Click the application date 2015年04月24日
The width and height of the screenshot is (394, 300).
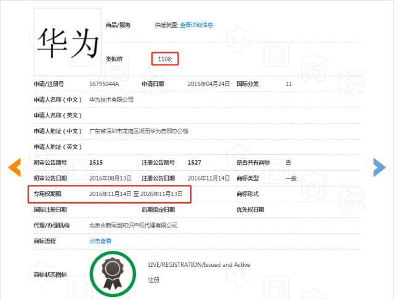tap(208, 84)
